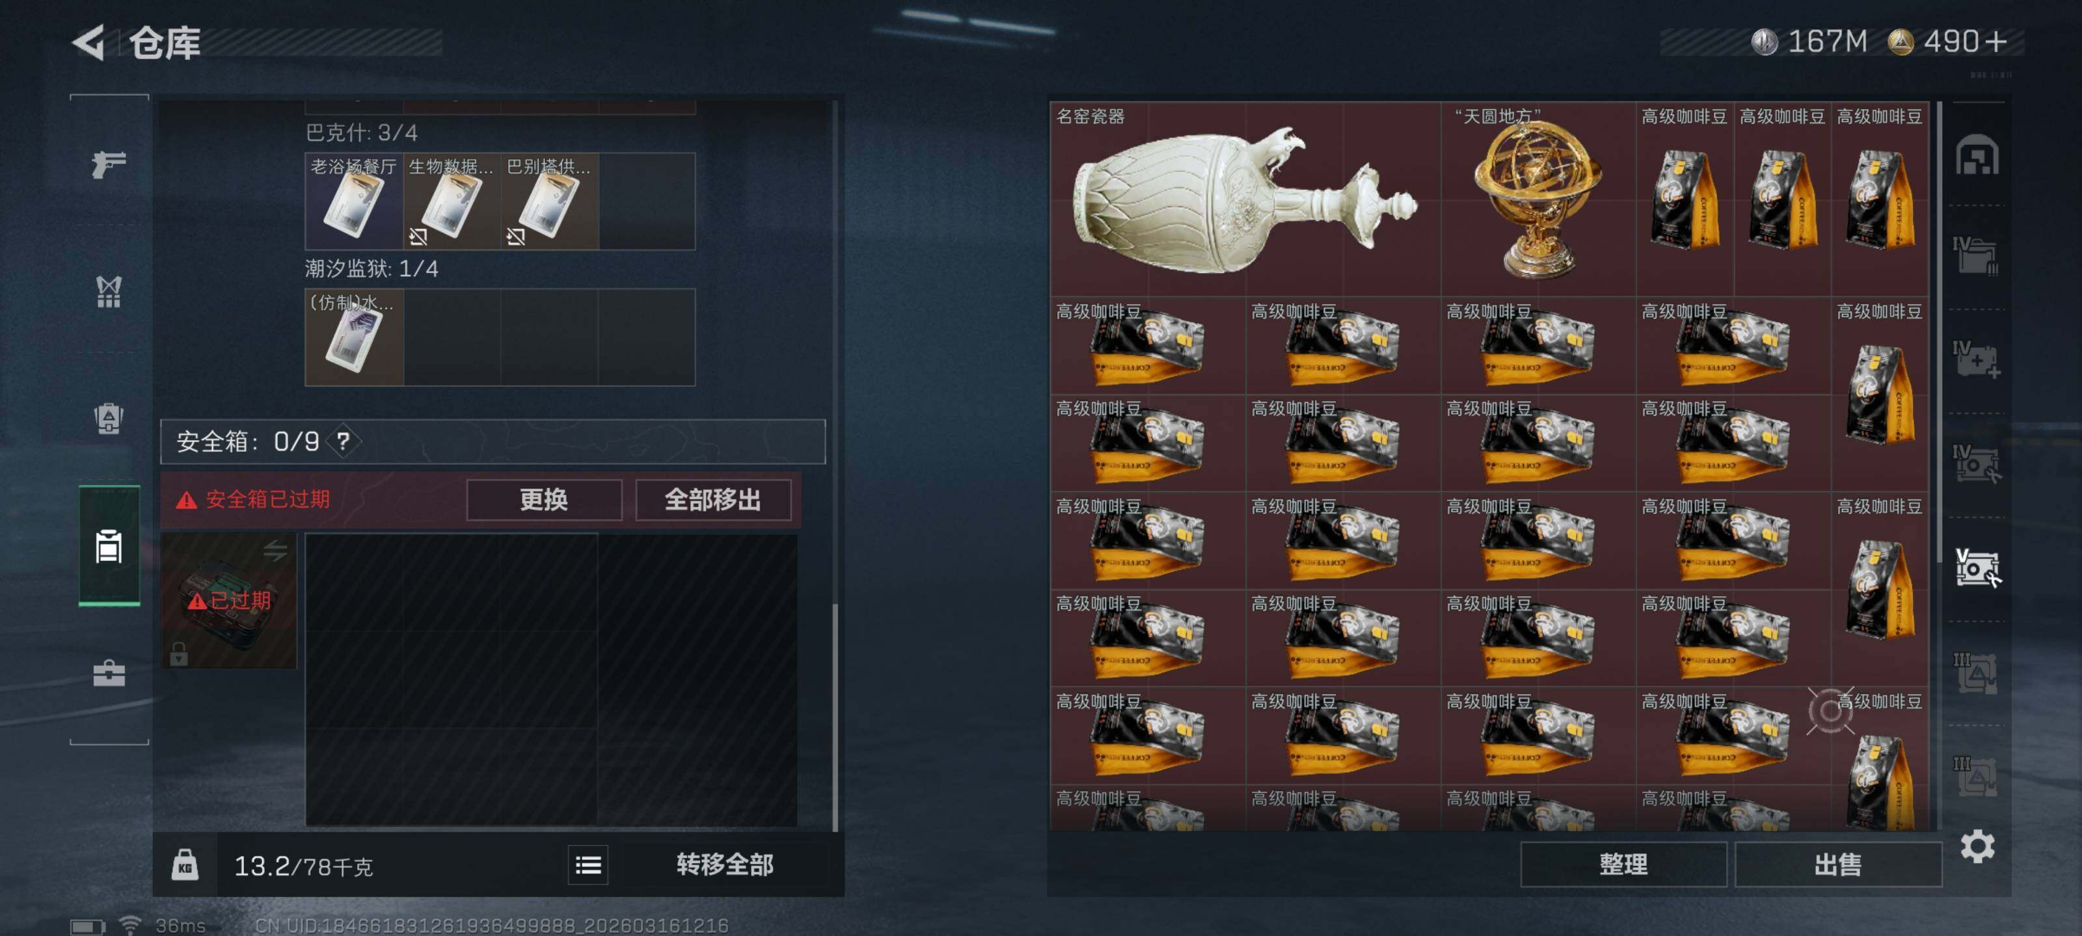
Task: Select the highlighted chest rig tab in the sidebar
Action: pos(108,546)
